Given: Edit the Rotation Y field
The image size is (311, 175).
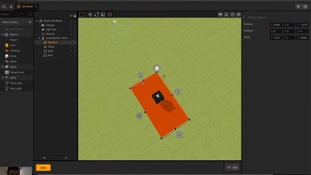Looking at the screenshot, I should tap(289, 31).
